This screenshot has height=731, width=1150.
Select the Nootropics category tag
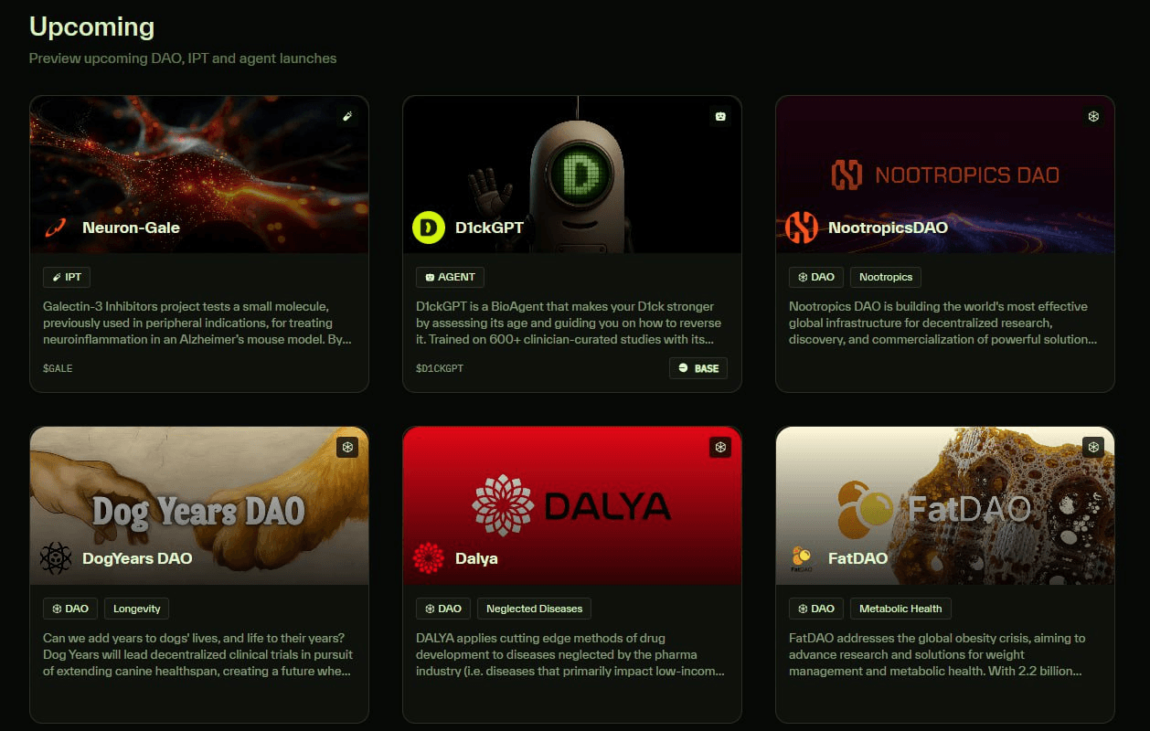point(886,277)
